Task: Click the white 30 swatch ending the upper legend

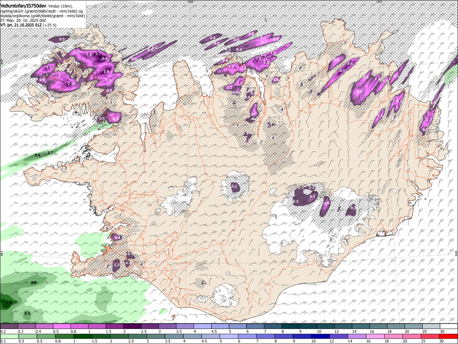Action: (448, 326)
